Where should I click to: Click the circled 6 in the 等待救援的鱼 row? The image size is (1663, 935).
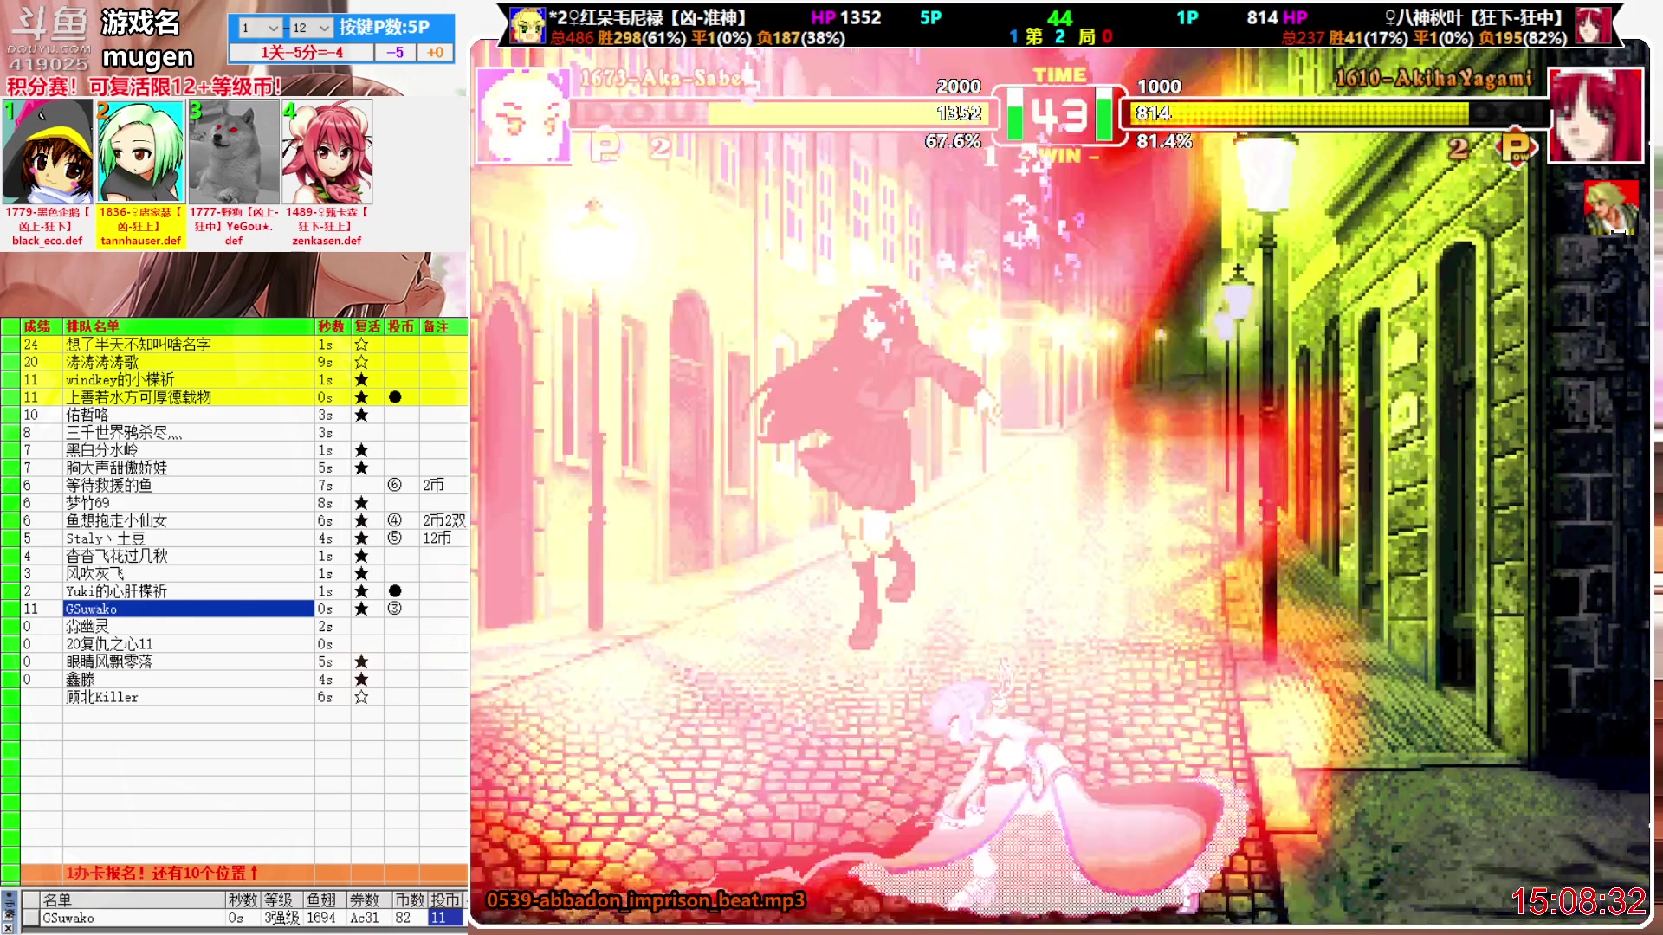394,486
